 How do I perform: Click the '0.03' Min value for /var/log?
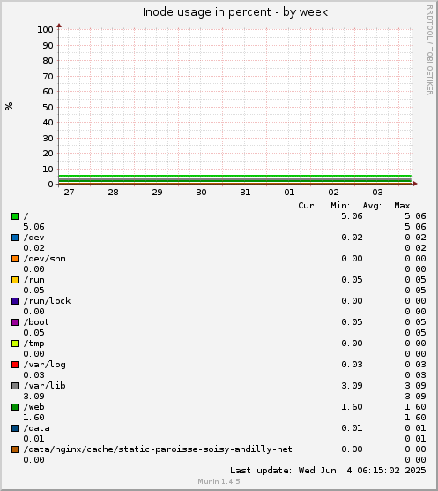(x=352, y=365)
